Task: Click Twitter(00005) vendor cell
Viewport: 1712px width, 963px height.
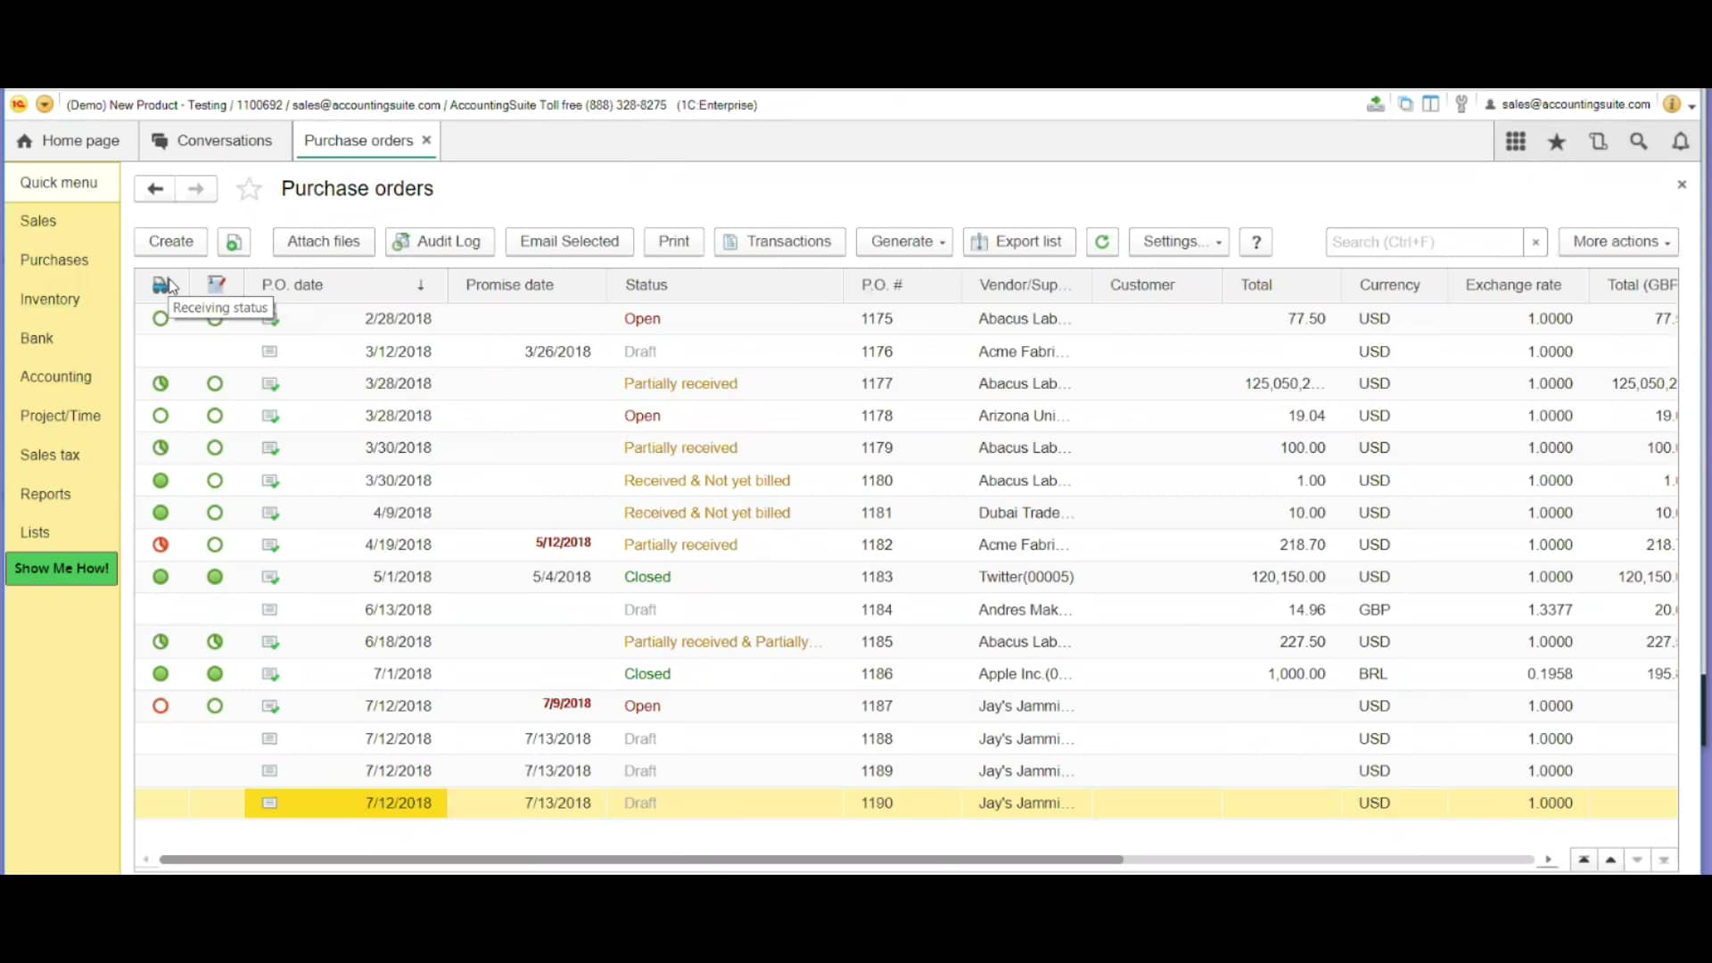Action: coord(1026,577)
